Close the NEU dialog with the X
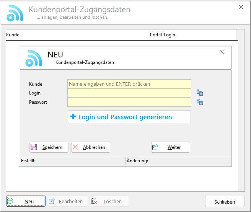This screenshot has width=251, height=212. click(x=222, y=52)
